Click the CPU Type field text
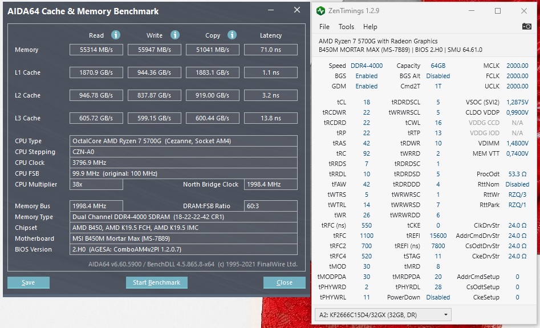540x328 pixels. 184,141
